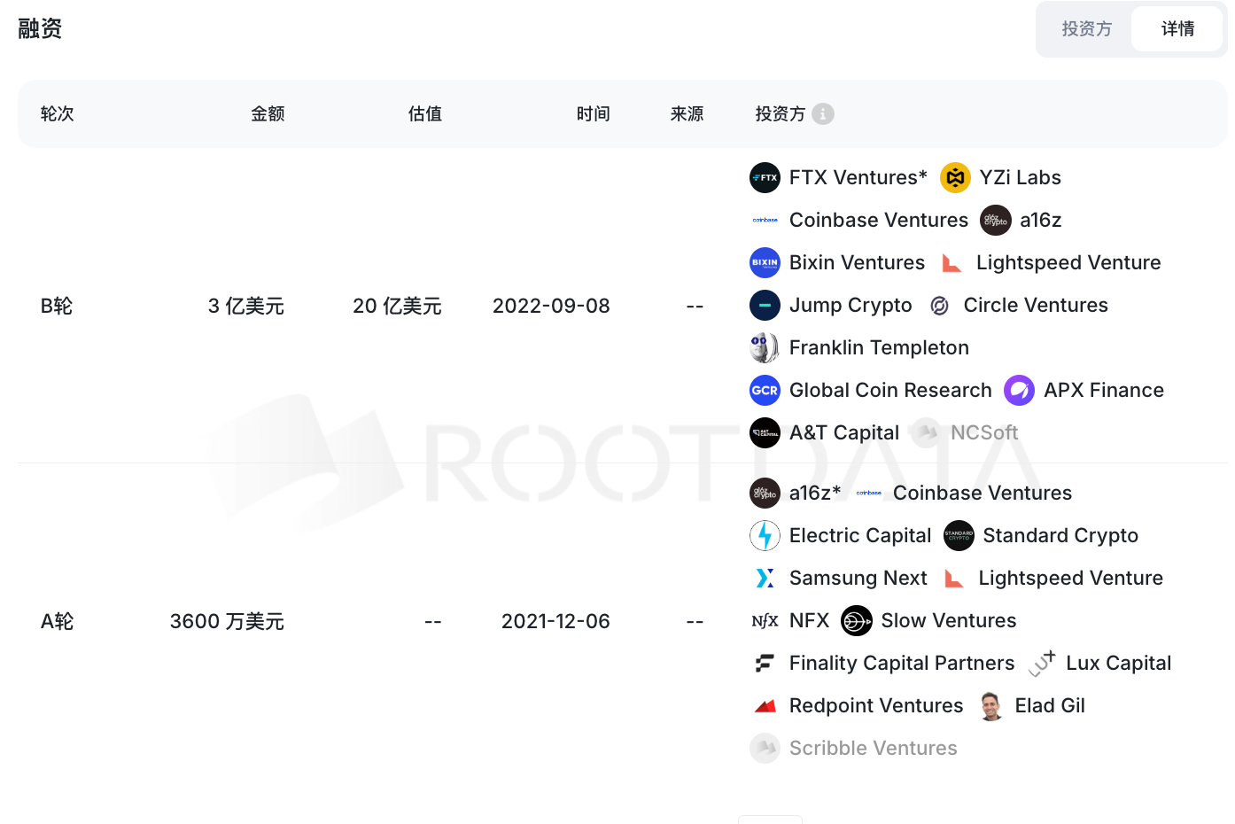Open the Lightspeed Venture link in A轮
This screenshot has width=1235, height=824.
pyautogui.click(x=1070, y=579)
